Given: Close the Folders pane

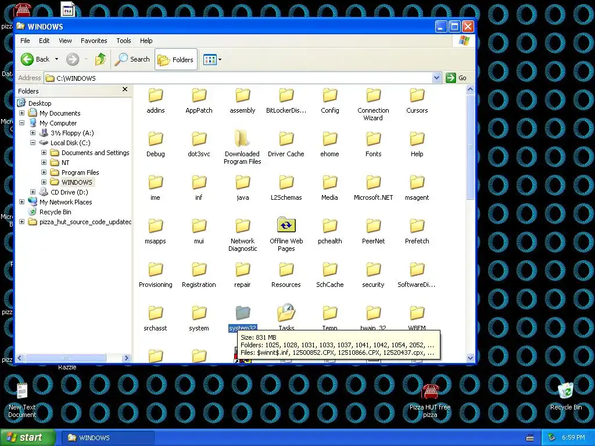Looking at the screenshot, I should 125,89.
